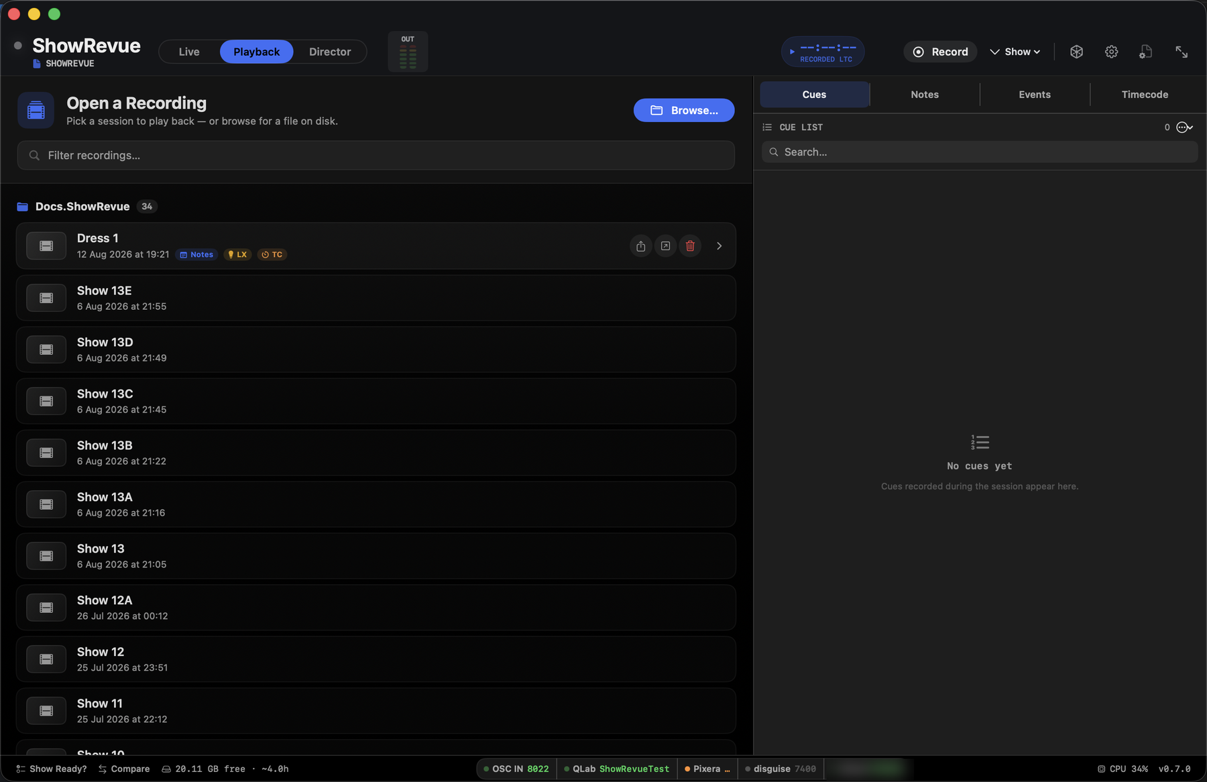Open the Timecode tab

1145,95
